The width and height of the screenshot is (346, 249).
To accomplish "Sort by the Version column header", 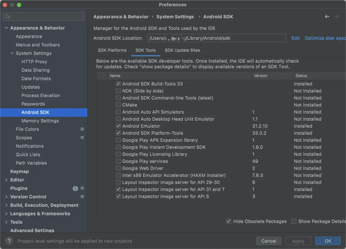I will coord(272,76).
